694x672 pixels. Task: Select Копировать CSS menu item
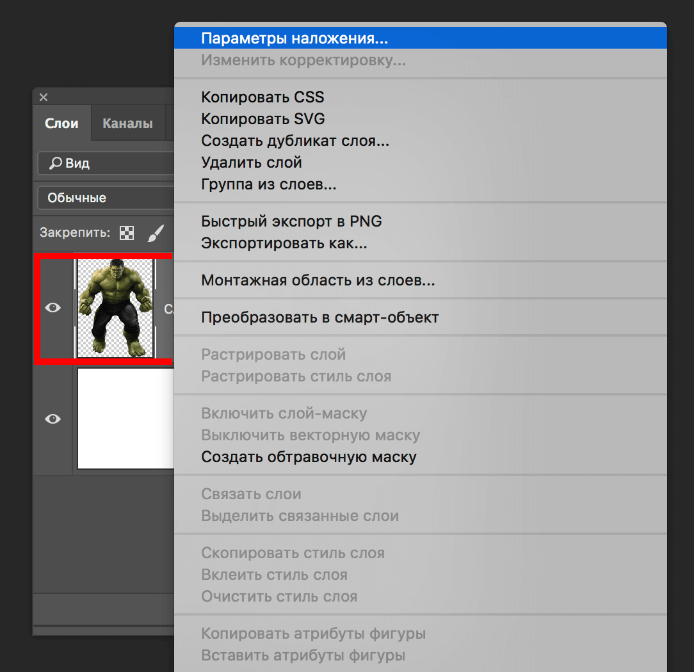[x=262, y=97]
